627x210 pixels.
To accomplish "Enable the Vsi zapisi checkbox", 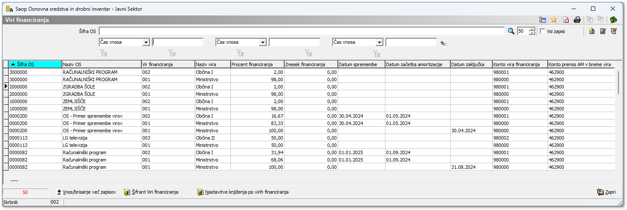I will pos(542,31).
